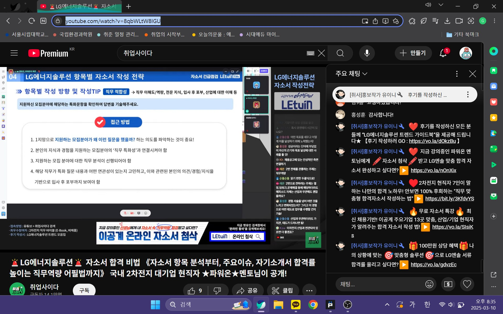Click the Super Chat dollar icon
Screen dimensions: 503x314
coord(448,284)
